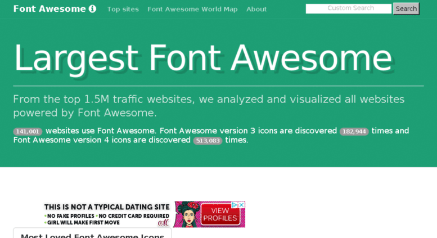
Task: Click the Most Loved Font Awesome Icons heading
Action: (92, 236)
